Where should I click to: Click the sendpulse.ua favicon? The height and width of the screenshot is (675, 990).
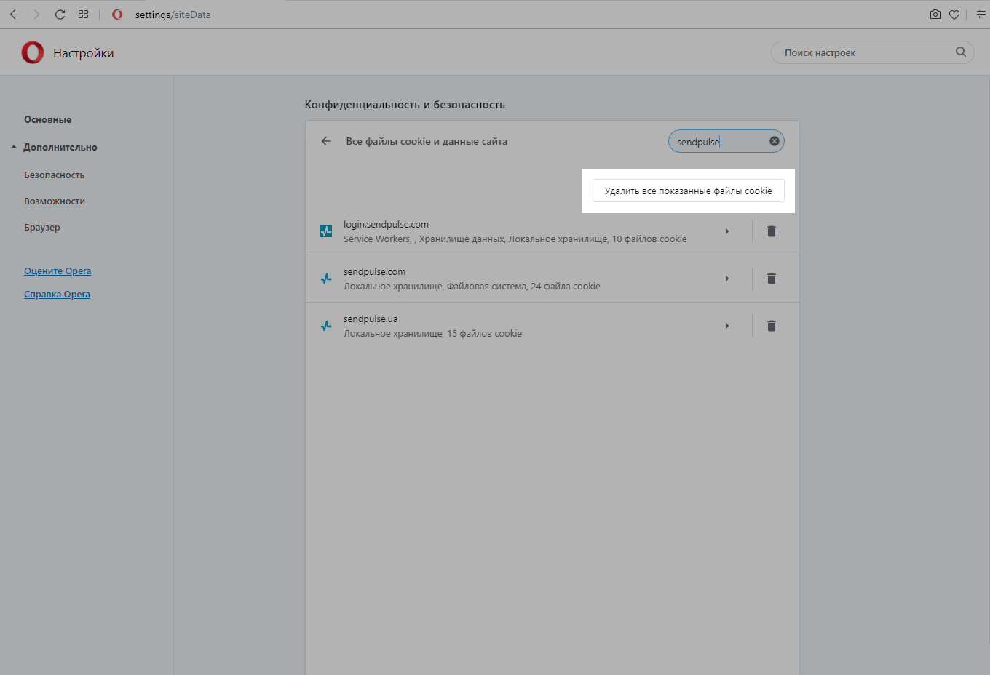coord(326,326)
